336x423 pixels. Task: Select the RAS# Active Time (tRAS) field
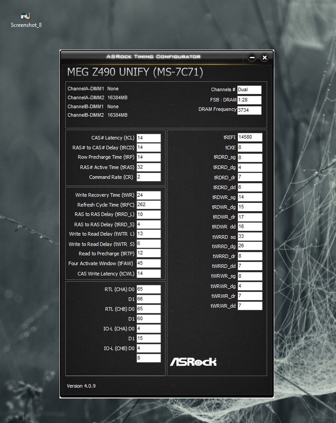pos(149,167)
